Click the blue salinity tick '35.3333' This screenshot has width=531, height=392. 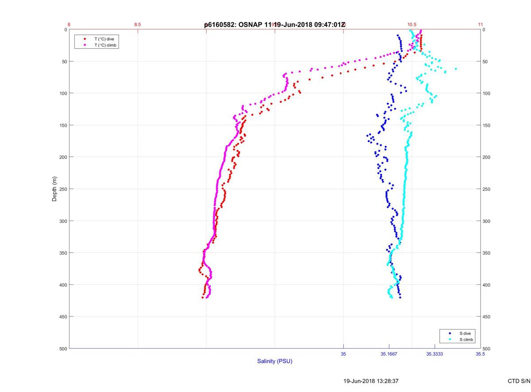[435, 354]
